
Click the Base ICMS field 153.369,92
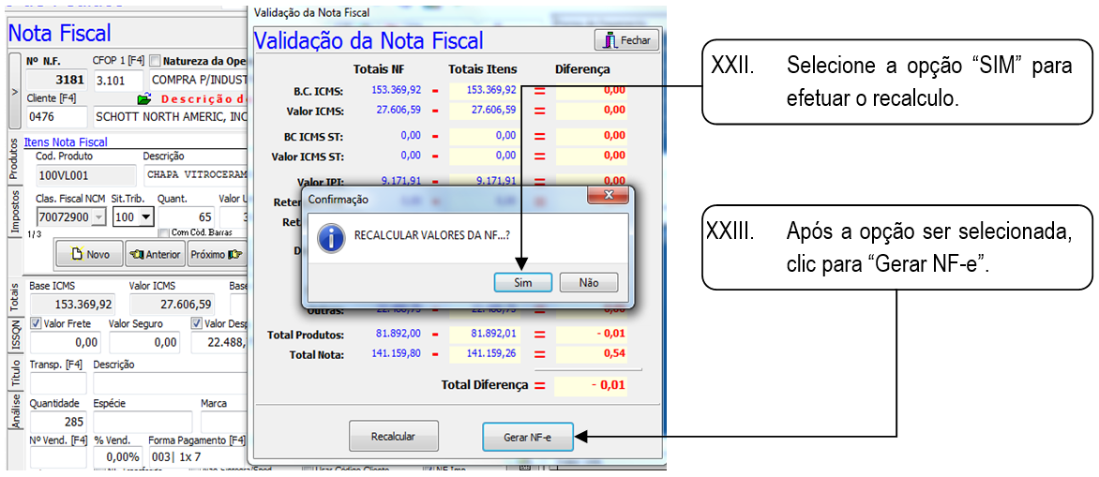(74, 305)
